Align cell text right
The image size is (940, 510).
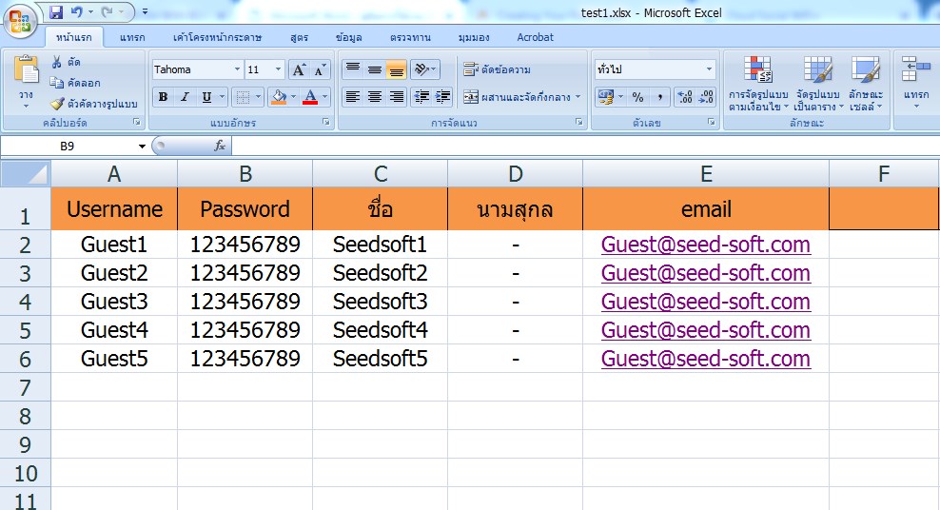(396, 96)
